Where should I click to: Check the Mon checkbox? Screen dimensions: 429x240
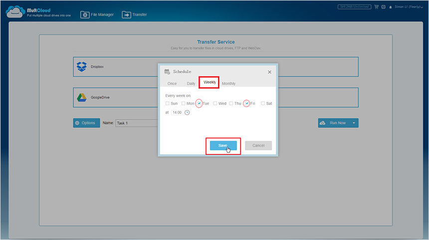[x=183, y=103]
